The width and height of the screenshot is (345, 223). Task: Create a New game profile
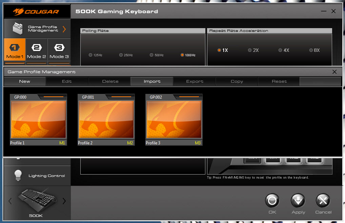(x=25, y=81)
